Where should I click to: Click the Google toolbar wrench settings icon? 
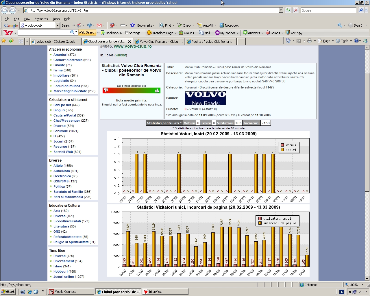(340, 25)
